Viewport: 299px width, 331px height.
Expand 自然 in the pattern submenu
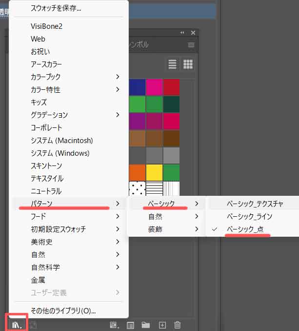point(167,216)
